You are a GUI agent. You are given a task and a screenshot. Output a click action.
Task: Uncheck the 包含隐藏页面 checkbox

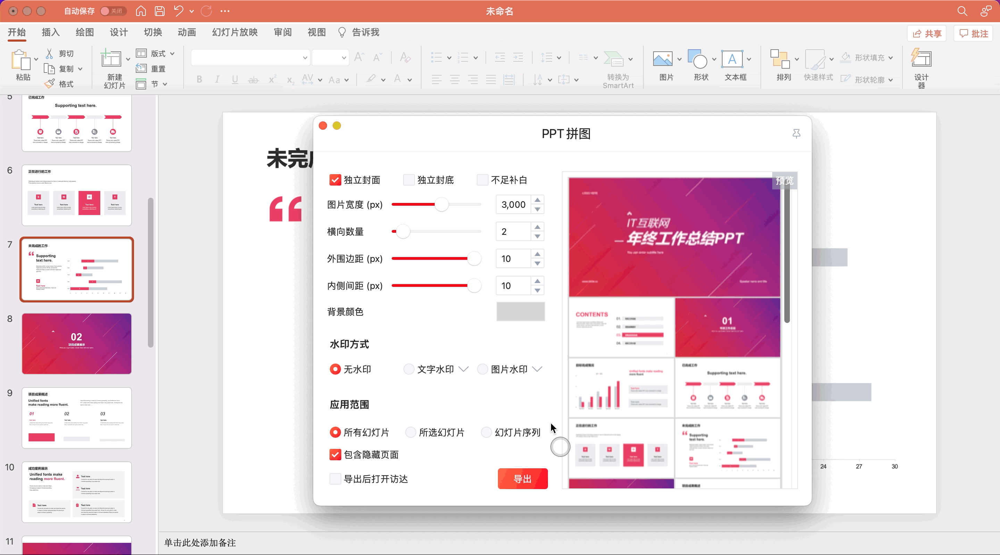pyautogui.click(x=335, y=454)
